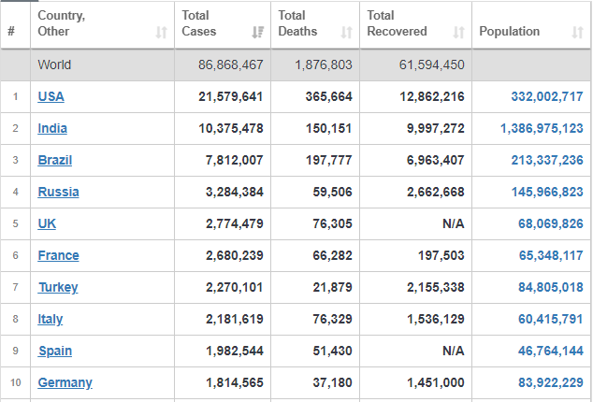Open Germany population 83,922,229 link
Viewport: 593px width, 402px height.
550,382
